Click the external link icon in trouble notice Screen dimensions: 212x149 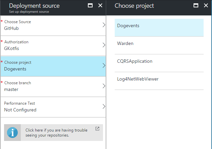point(97,129)
